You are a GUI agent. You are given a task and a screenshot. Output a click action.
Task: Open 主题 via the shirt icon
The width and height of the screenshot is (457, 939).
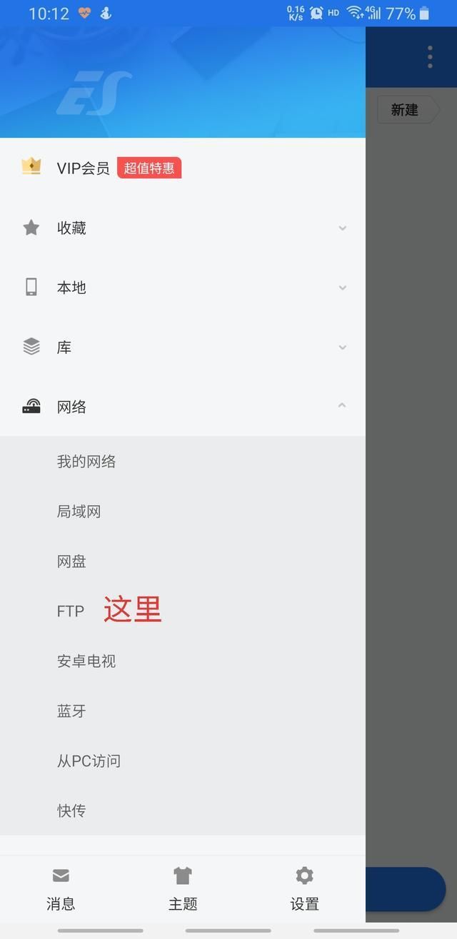(x=183, y=875)
